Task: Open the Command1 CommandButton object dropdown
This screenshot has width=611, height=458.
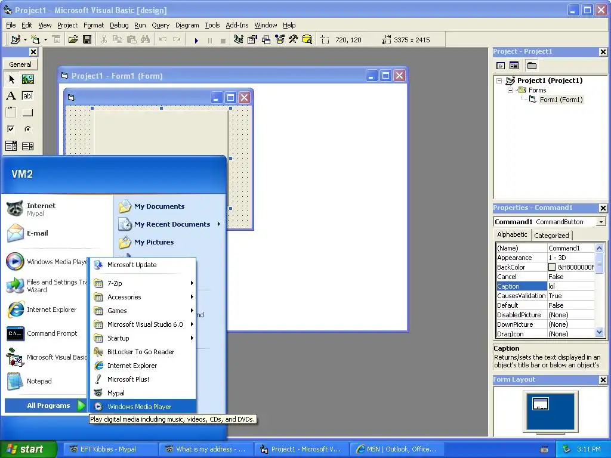Action: [x=601, y=222]
